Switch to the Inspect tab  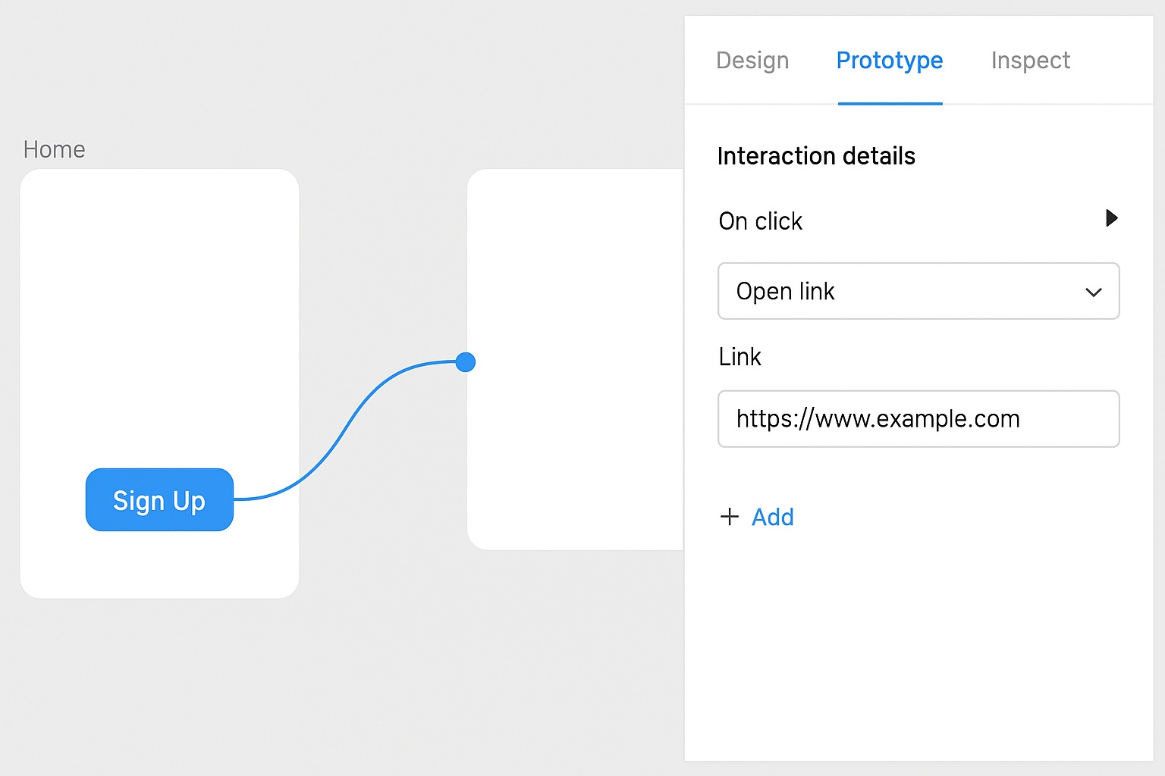1030,61
